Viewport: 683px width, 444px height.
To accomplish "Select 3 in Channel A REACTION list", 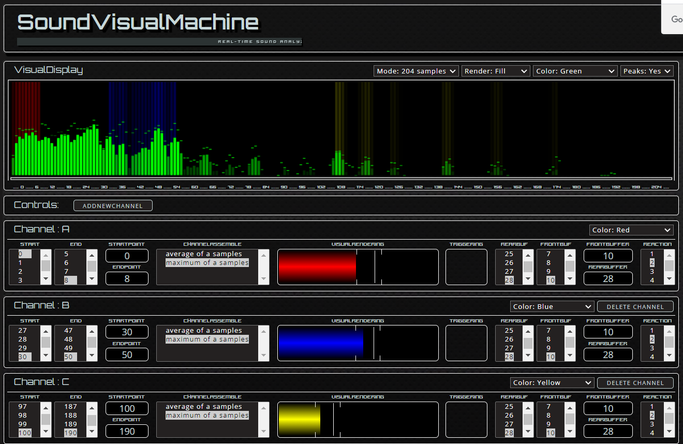I will pyautogui.click(x=653, y=272).
